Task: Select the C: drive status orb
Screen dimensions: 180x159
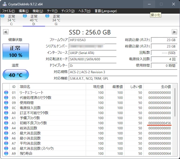Action: tap(3, 16)
